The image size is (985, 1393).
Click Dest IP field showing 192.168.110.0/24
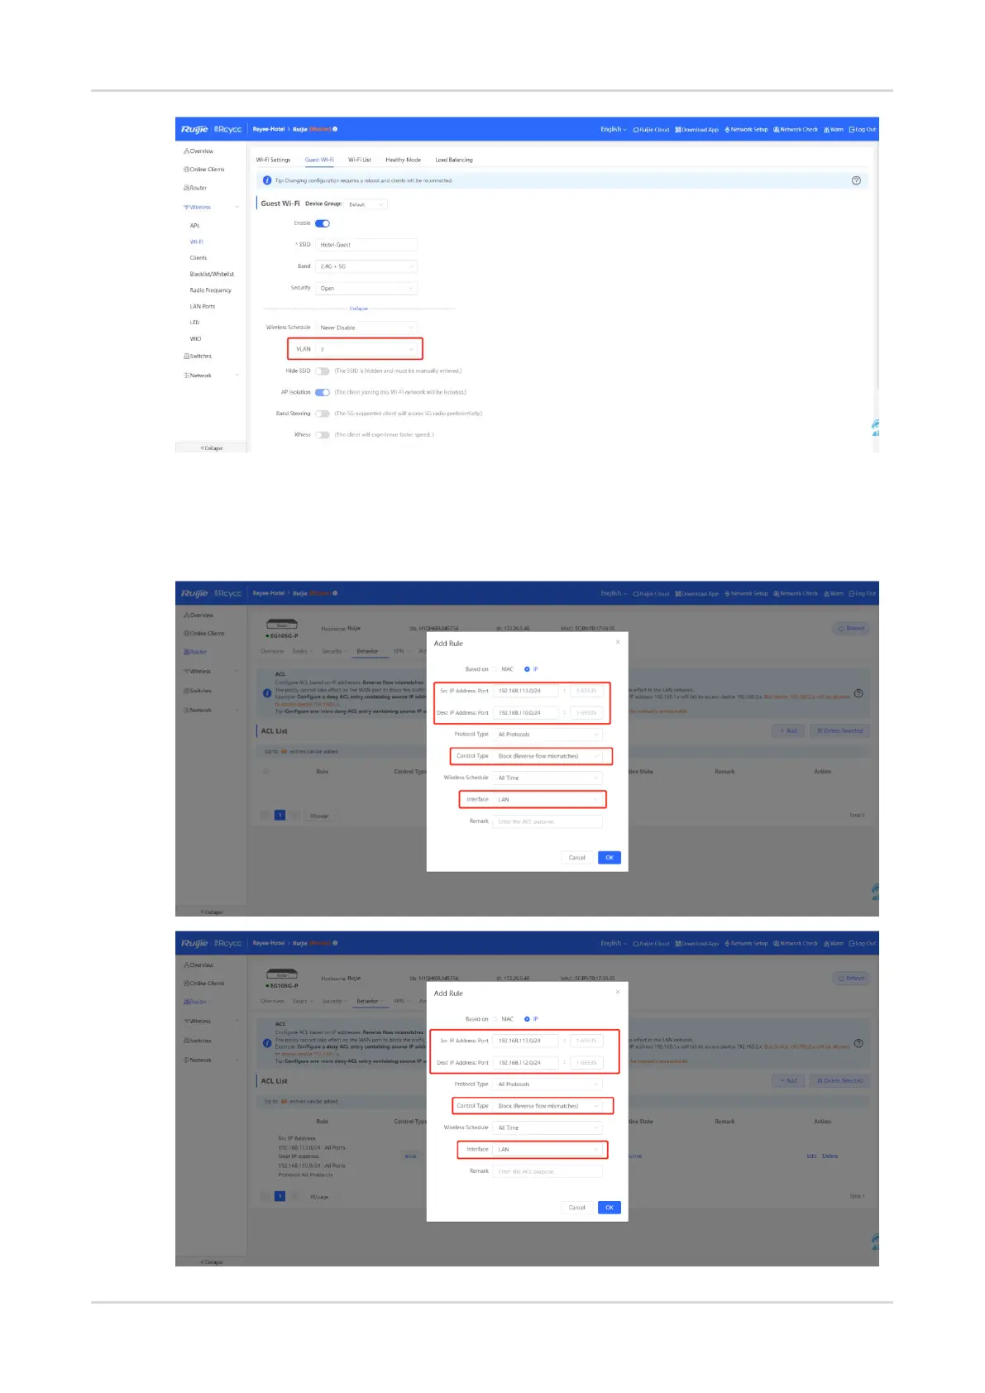(x=527, y=713)
